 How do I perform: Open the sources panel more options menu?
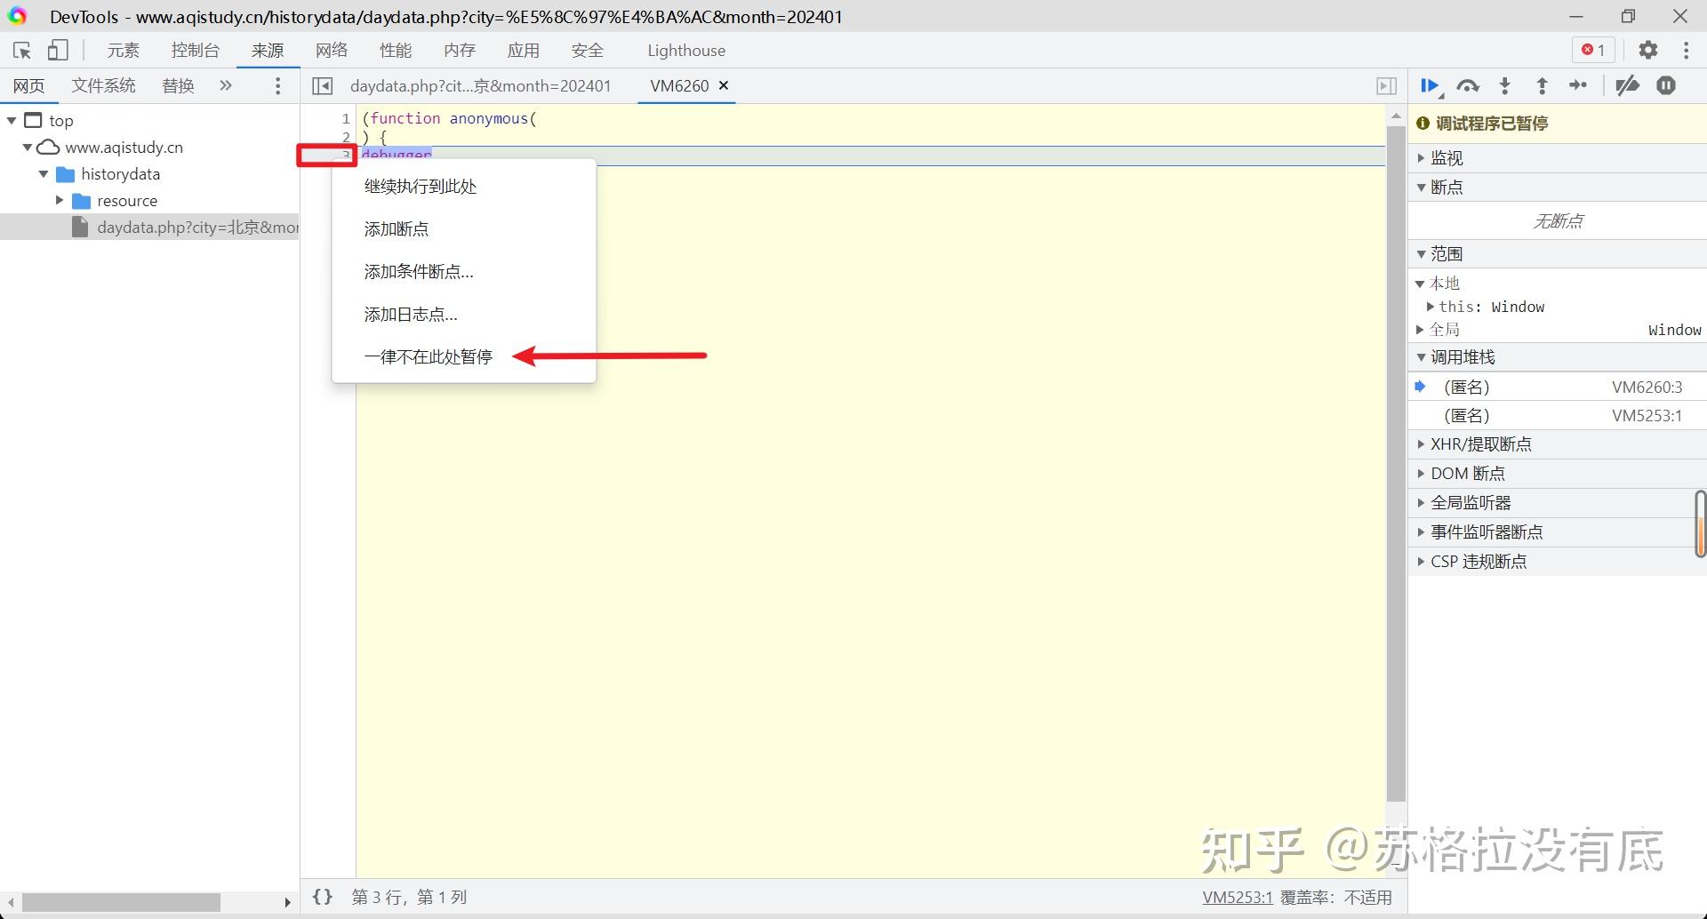(x=277, y=85)
